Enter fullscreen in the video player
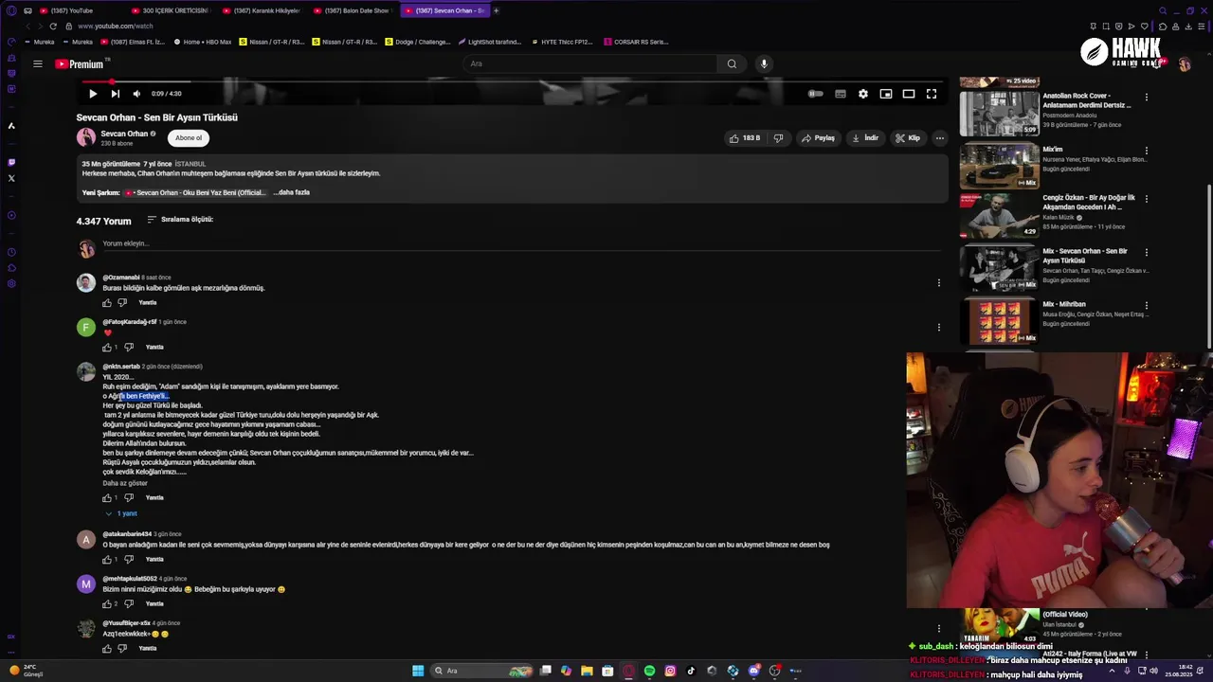Image resolution: width=1213 pixels, height=682 pixels. point(931,94)
